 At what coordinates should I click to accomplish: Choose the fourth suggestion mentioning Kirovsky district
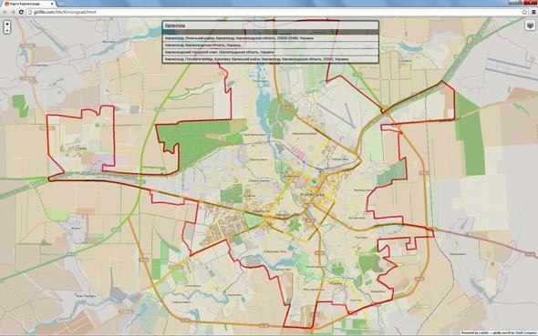271,59
